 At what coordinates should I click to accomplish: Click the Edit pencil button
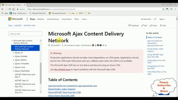[x=144, y=26]
